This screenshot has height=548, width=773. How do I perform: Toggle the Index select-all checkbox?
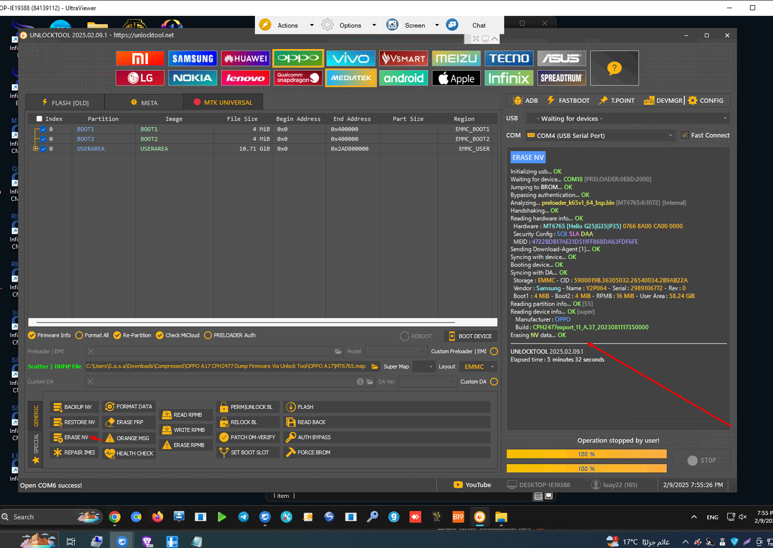39,119
